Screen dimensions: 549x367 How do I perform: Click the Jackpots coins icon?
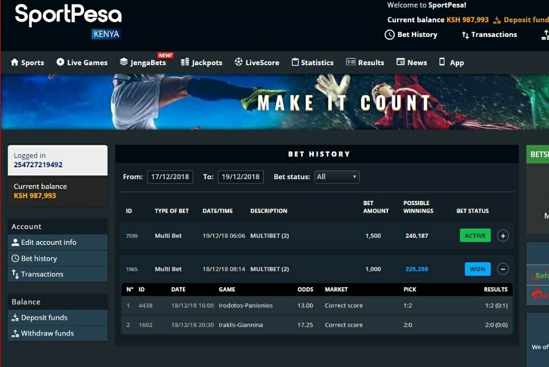(x=185, y=62)
